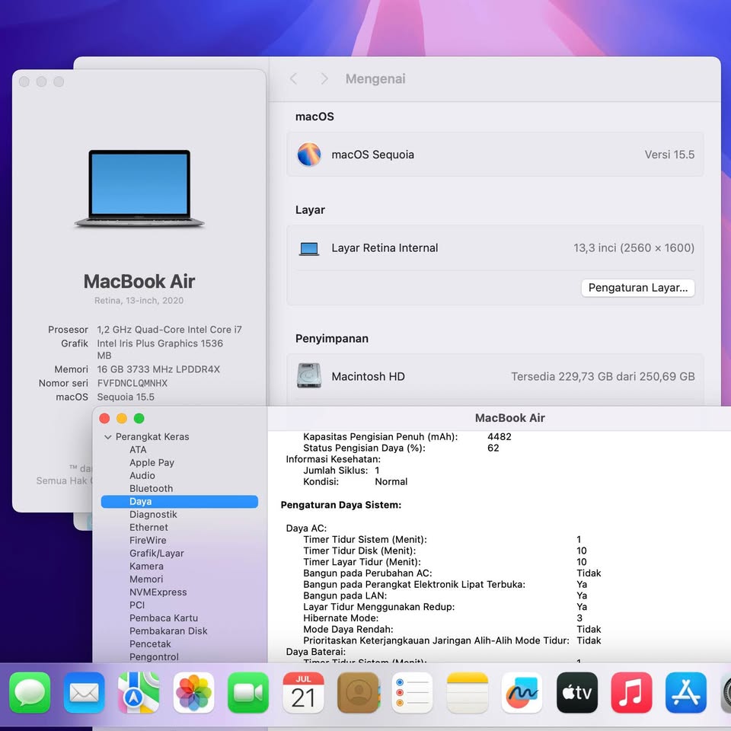Select Memori in the sidebar list

146,579
